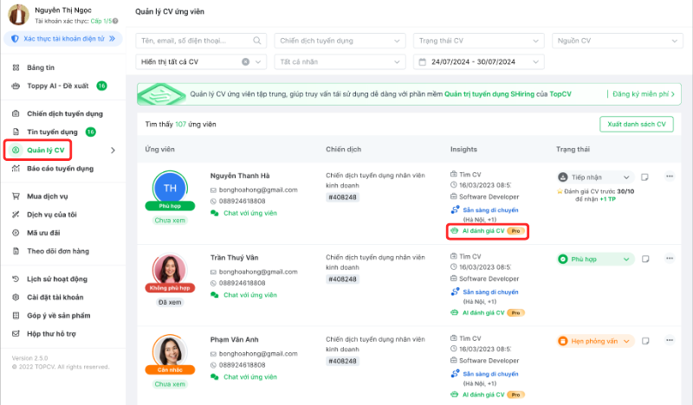
Task: Click Xác thực tài khoản điện tử banner
Action: [62, 39]
